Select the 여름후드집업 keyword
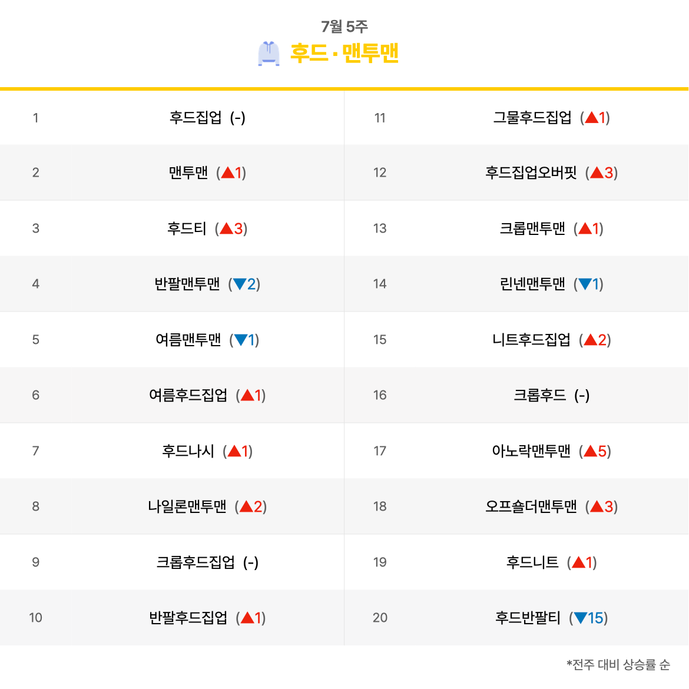The height and width of the screenshot is (689, 689). click(x=188, y=396)
